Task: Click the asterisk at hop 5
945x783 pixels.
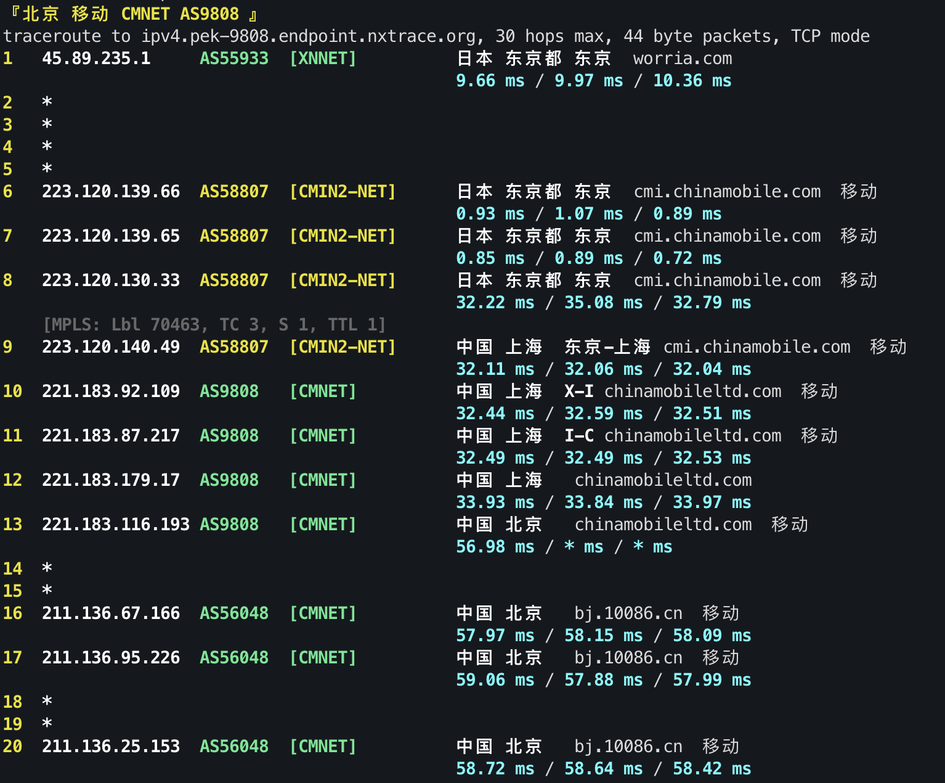Action: [47, 168]
